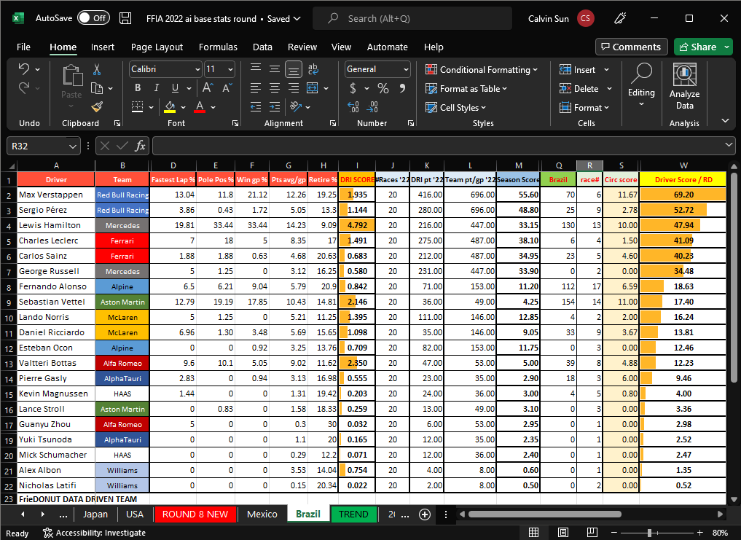Open the Automate ribbon tab
741x540 pixels.
[387, 47]
